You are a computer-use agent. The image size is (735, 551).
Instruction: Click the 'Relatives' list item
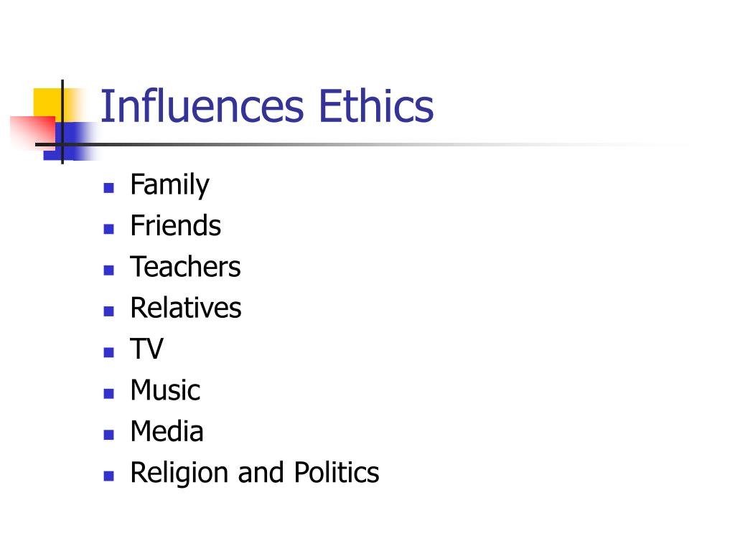[x=186, y=308]
